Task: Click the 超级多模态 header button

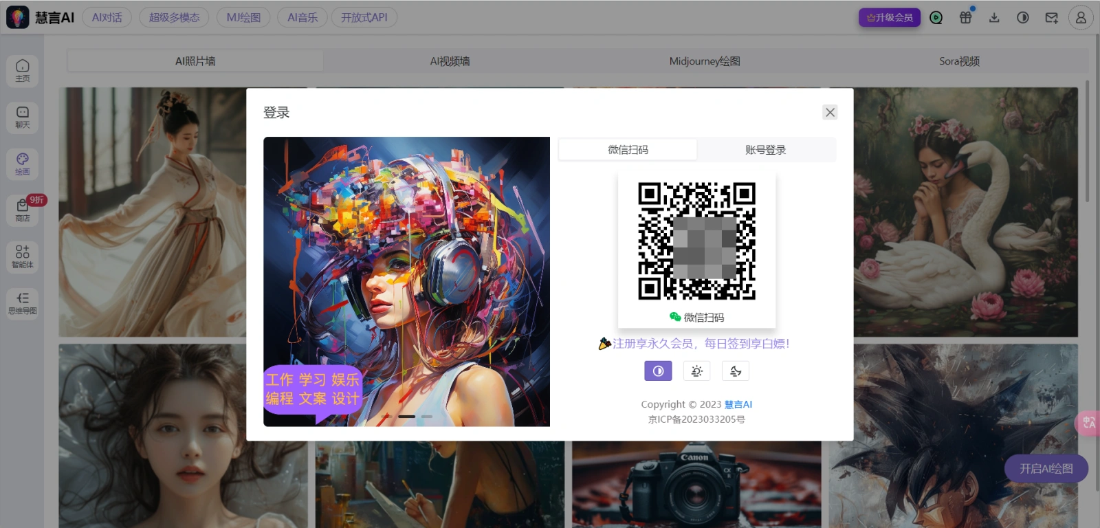Action: click(x=175, y=17)
